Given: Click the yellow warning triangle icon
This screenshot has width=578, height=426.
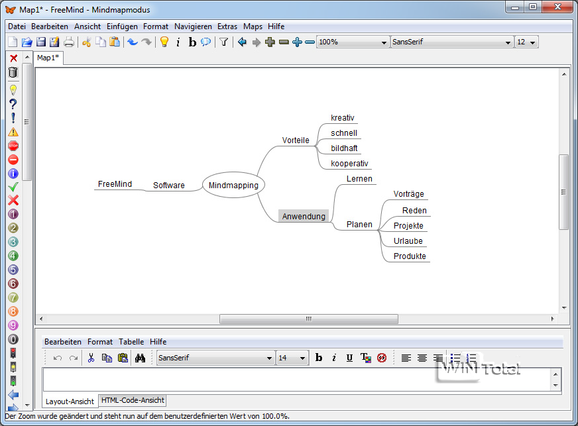Looking at the screenshot, I should coord(13,132).
